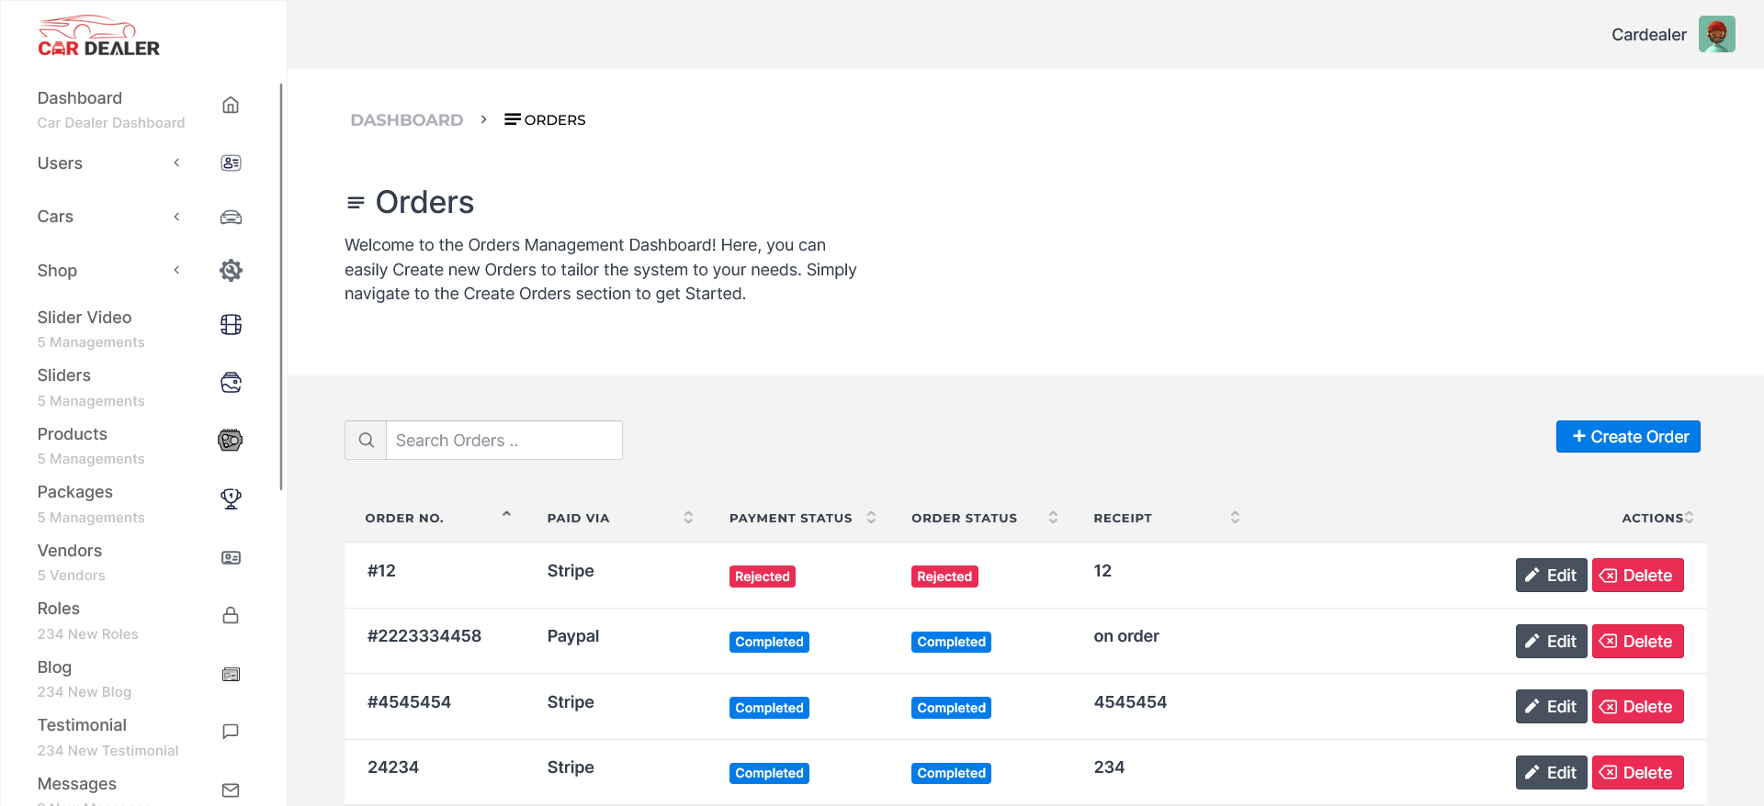
Task: Expand the Users submenu chevron
Action: point(176,163)
